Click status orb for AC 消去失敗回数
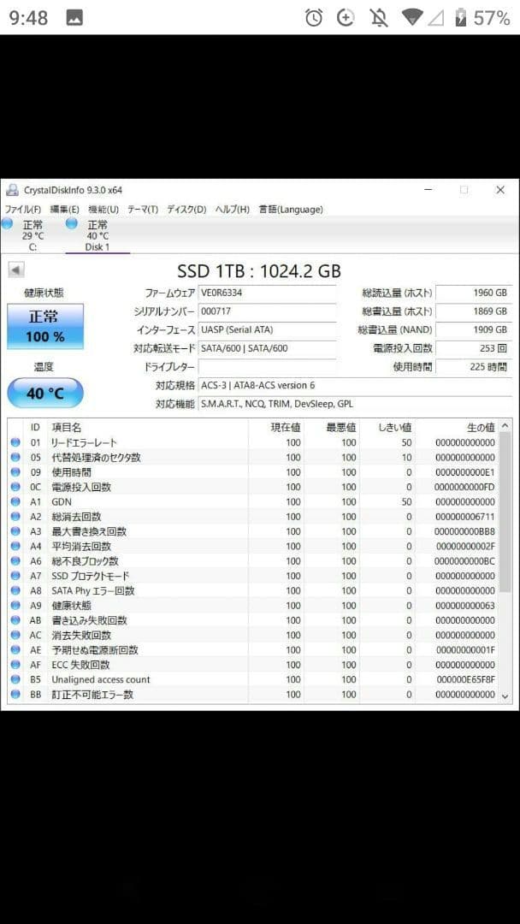Image resolution: width=520 pixels, height=924 pixels. coord(15,635)
